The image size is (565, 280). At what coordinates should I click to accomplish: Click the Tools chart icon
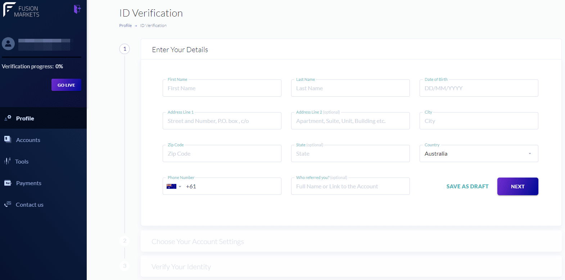tap(7, 161)
